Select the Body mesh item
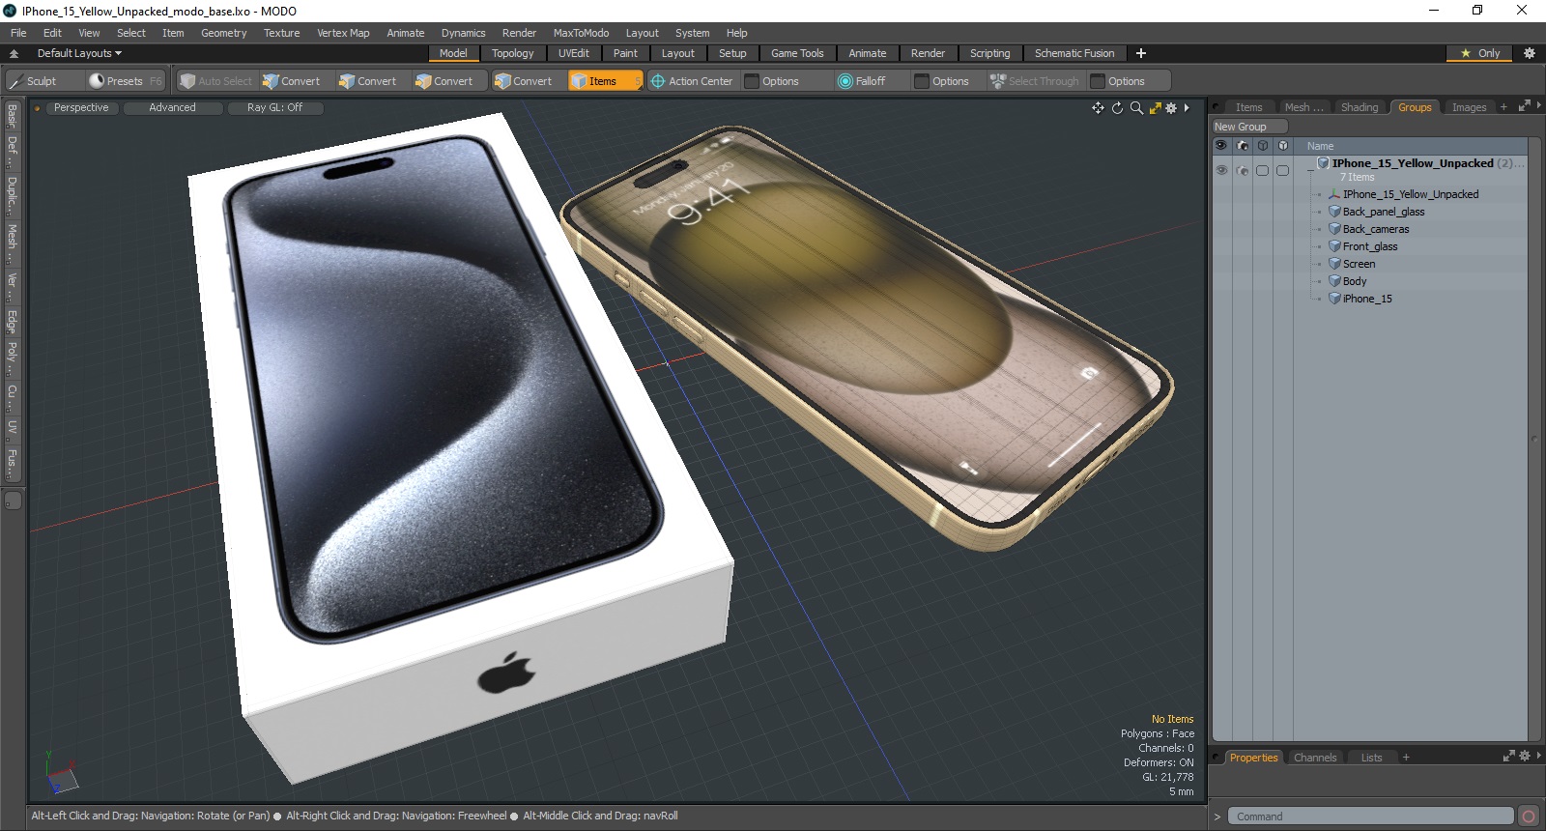 1354,281
